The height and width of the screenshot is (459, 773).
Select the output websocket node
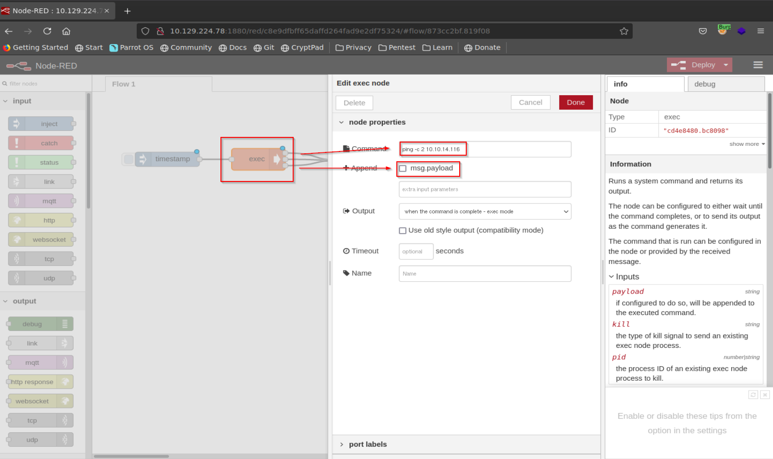pyautogui.click(x=41, y=401)
